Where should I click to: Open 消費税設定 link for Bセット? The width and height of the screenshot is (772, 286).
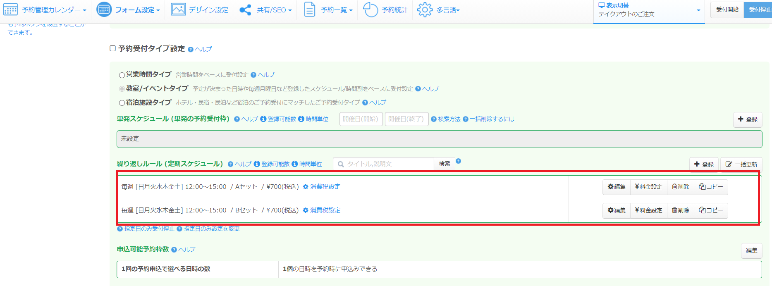click(x=325, y=210)
